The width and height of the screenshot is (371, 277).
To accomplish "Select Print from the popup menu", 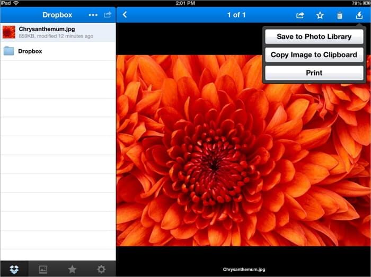I will click(x=314, y=73).
